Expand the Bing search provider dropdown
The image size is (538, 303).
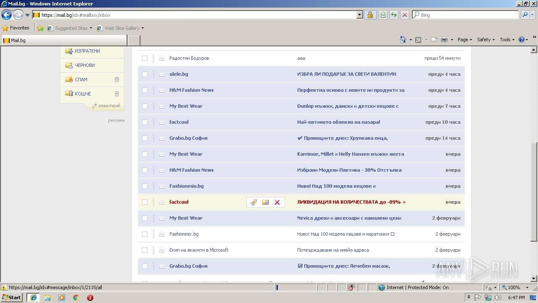533,15
